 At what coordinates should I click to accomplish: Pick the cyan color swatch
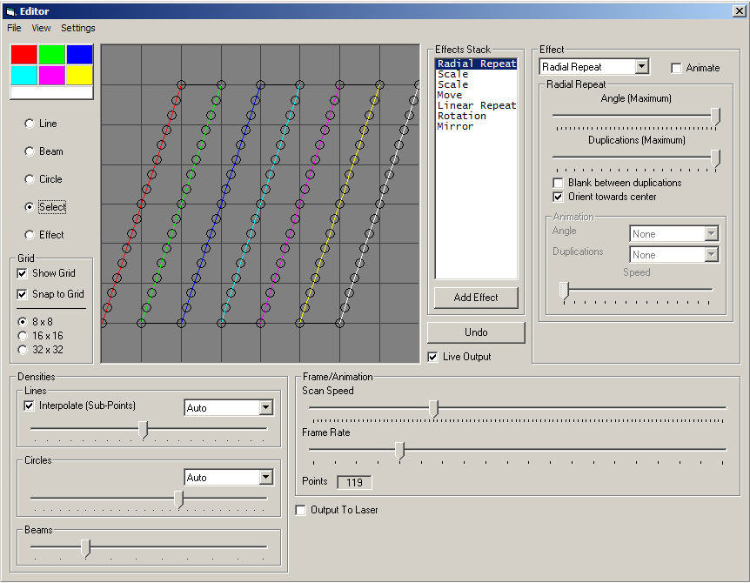point(24,75)
